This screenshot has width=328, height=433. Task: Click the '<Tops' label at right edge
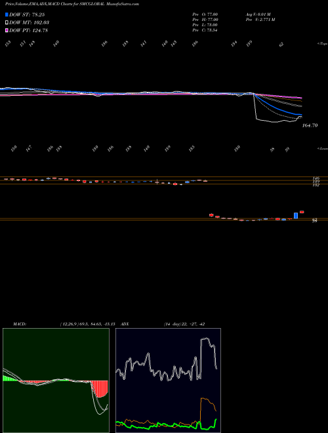(322, 44)
